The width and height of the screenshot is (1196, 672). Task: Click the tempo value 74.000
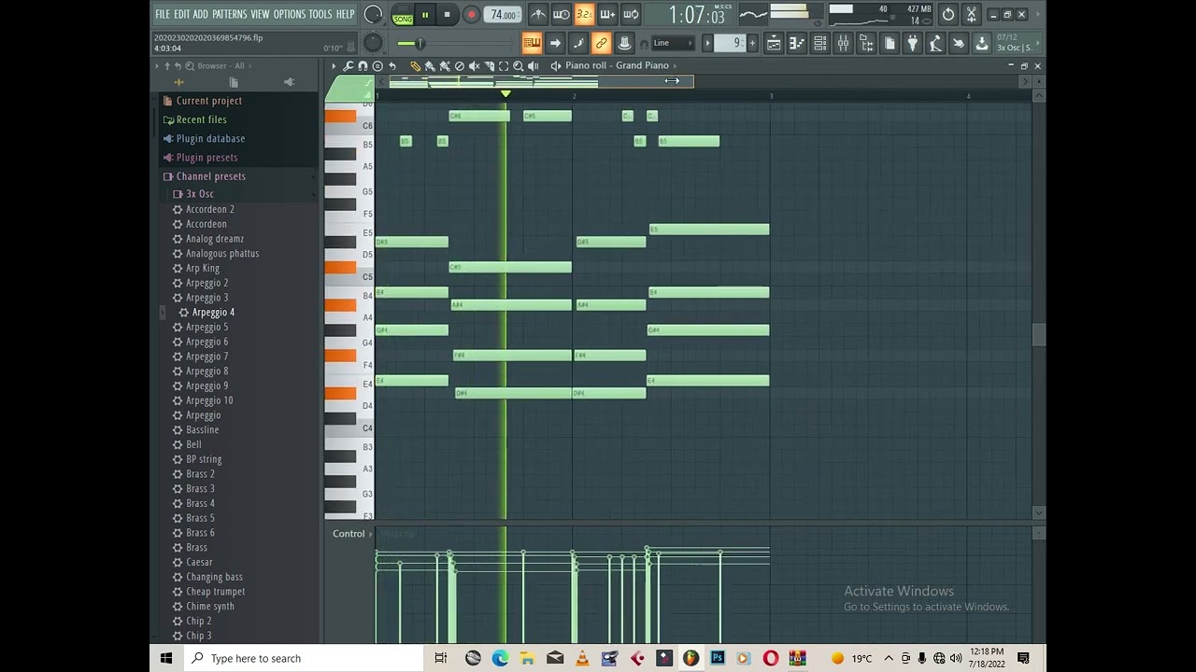pyautogui.click(x=504, y=15)
